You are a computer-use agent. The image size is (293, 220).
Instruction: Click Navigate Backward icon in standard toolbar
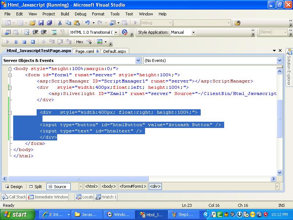(112, 23)
